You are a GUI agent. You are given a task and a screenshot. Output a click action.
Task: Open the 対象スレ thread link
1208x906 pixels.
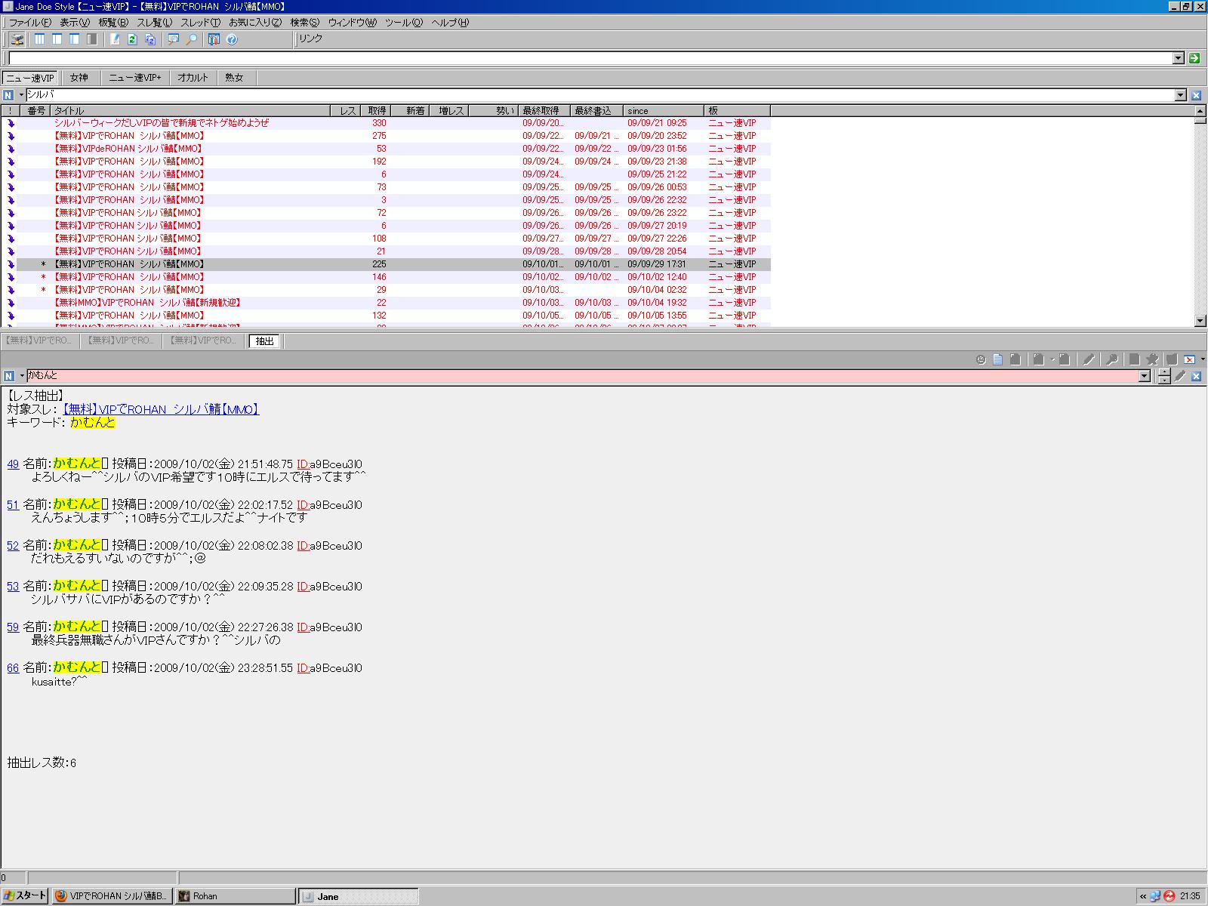159,409
